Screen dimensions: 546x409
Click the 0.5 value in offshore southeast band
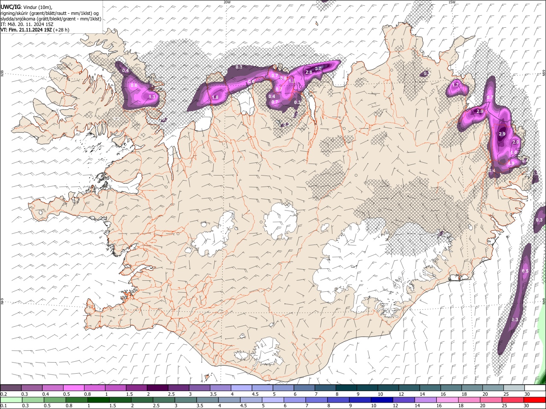[x=525, y=271]
